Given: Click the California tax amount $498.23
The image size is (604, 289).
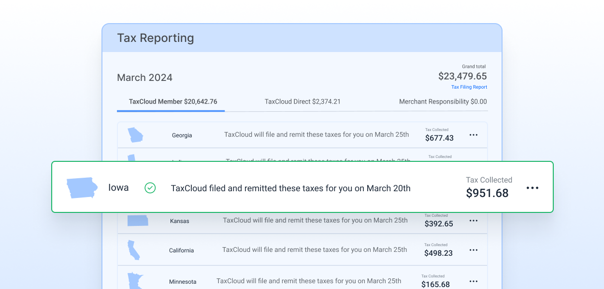Looking at the screenshot, I should pyautogui.click(x=438, y=253).
